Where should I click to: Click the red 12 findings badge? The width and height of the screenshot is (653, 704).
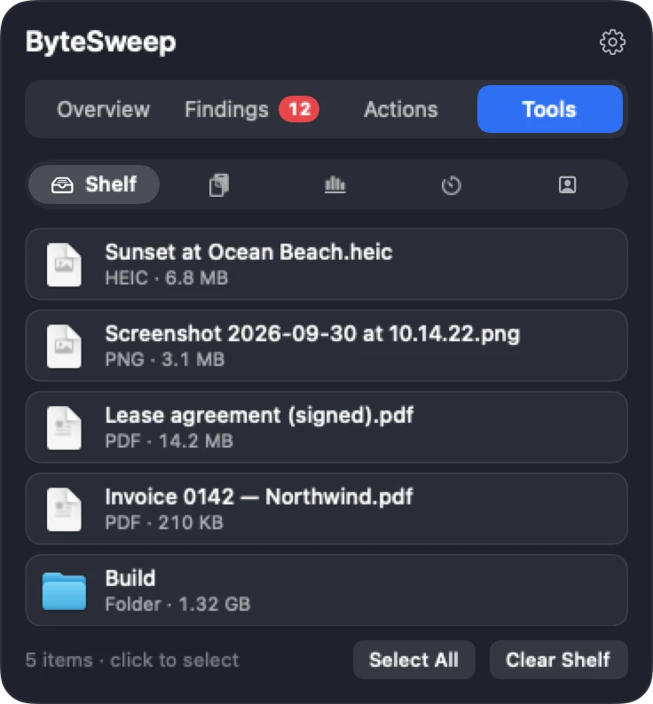click(x=299, y=109)
